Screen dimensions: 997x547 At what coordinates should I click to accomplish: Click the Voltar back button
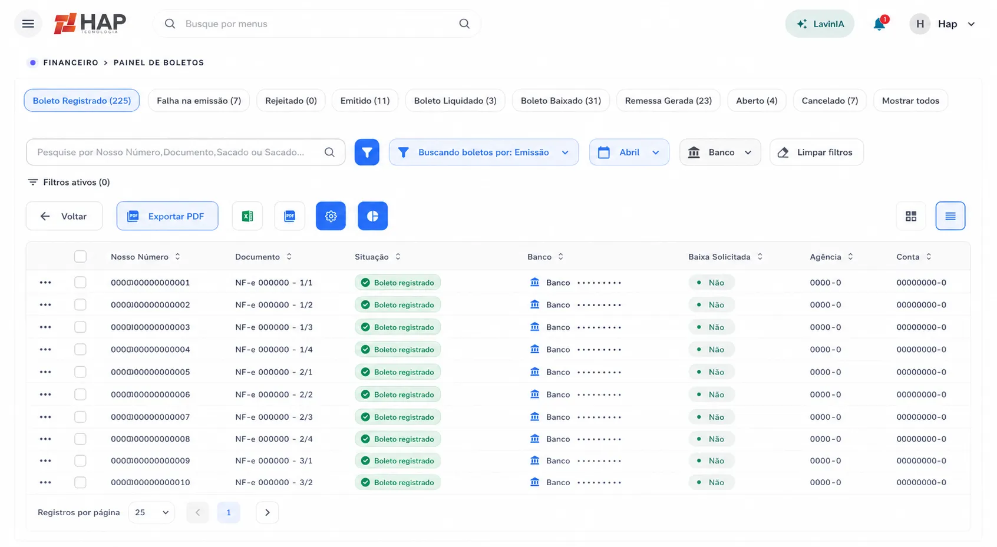coord(64,216)
